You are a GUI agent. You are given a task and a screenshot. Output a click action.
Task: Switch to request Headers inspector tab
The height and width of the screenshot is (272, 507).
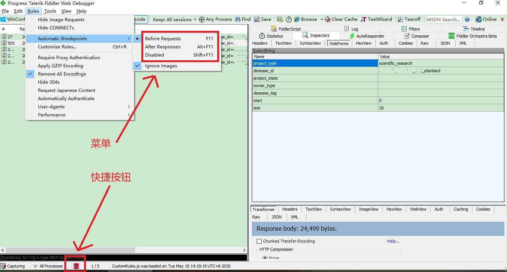pyautogui.click(x=260, y=43)
